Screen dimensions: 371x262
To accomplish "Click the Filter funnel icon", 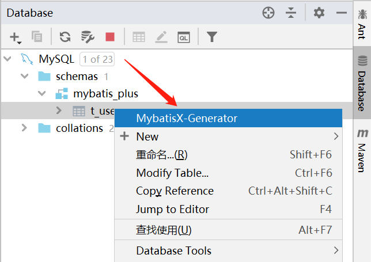I will click(x=212, y=37).
